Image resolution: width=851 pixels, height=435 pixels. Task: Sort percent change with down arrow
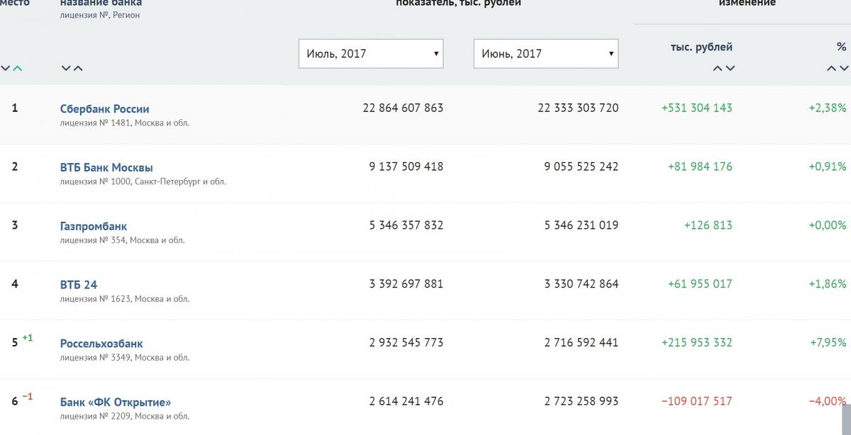(844, 69)
